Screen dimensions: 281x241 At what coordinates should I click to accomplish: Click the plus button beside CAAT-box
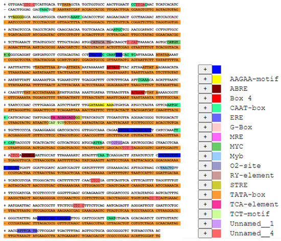click(x=205, y=108)
